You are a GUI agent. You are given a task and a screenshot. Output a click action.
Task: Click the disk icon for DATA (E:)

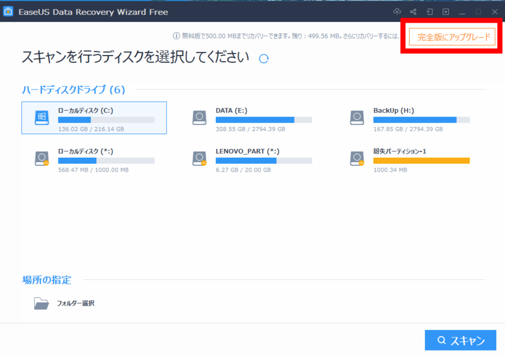tap(199, 118)
